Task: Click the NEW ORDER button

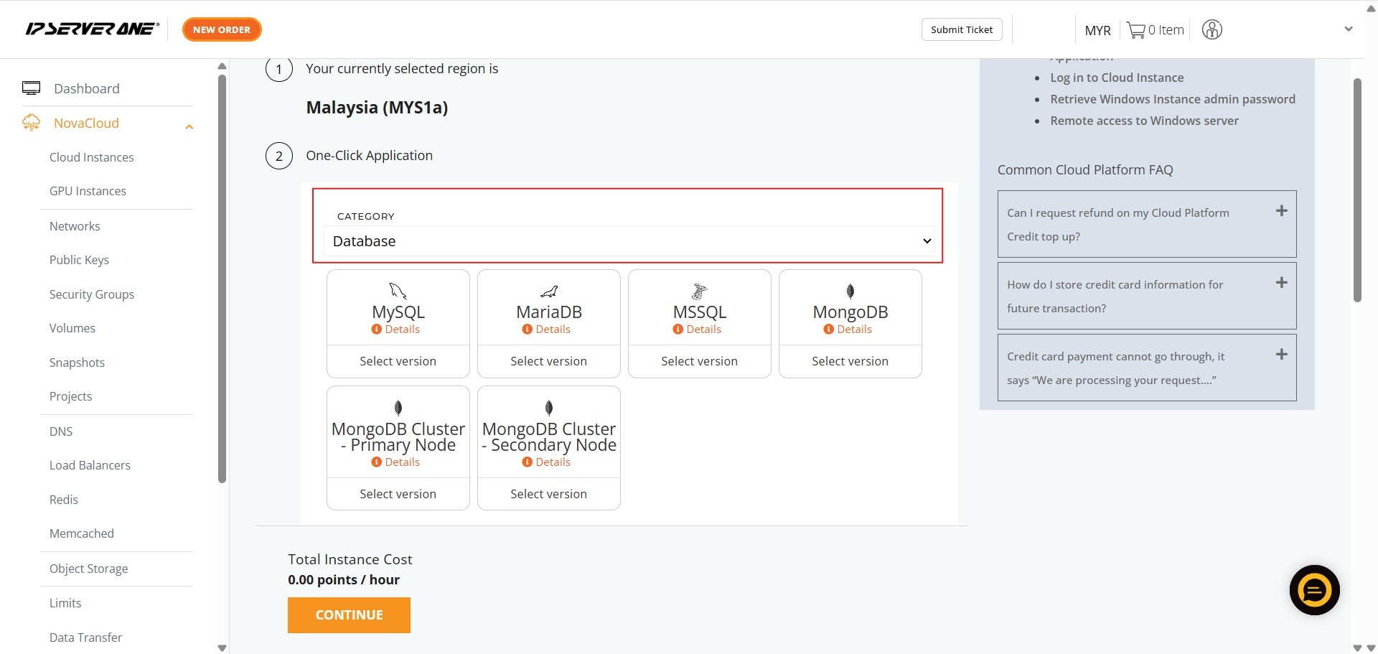Action: pyautogui.click(x=222, y=29)
